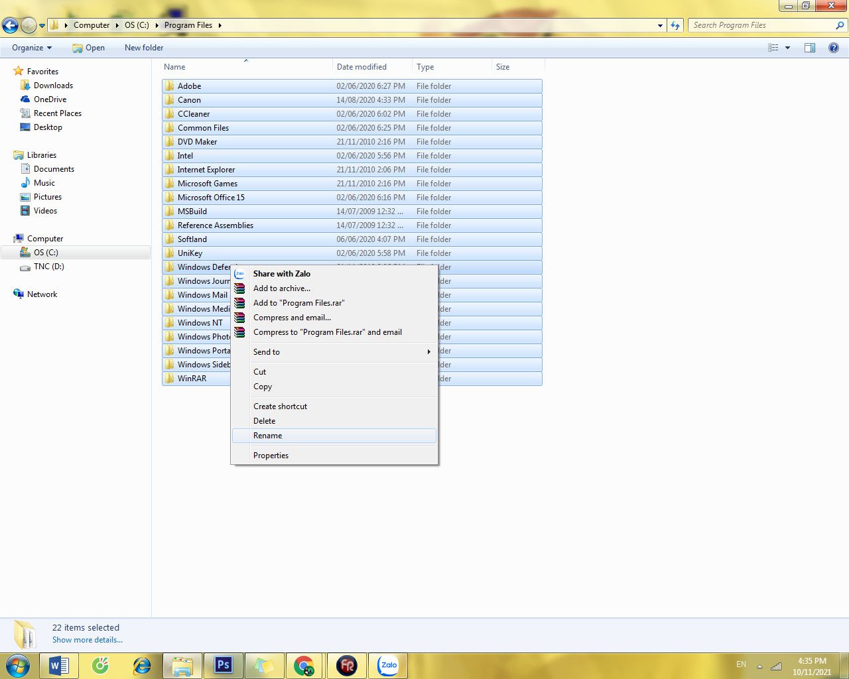Select the UniKey folder

pos(352,253)
